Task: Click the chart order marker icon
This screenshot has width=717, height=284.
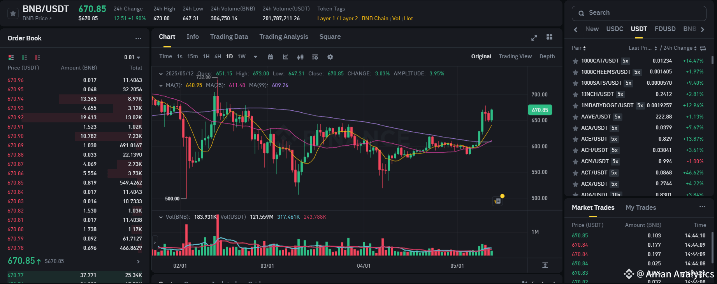Action: [497, 201]
